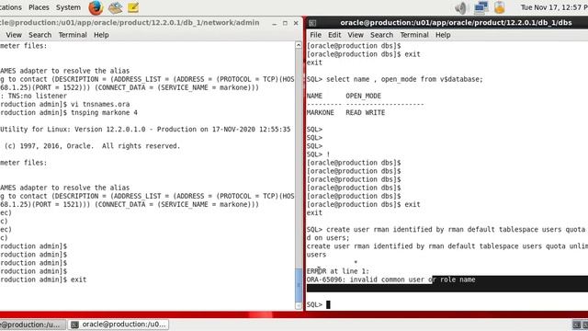Open Terminal menu in left terminal
588x331 pixels.
(73, 35)
